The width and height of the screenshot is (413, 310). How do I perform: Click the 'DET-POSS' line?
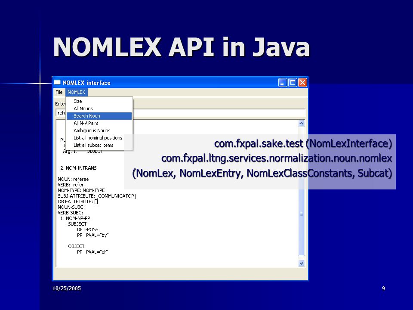[88, 229]
